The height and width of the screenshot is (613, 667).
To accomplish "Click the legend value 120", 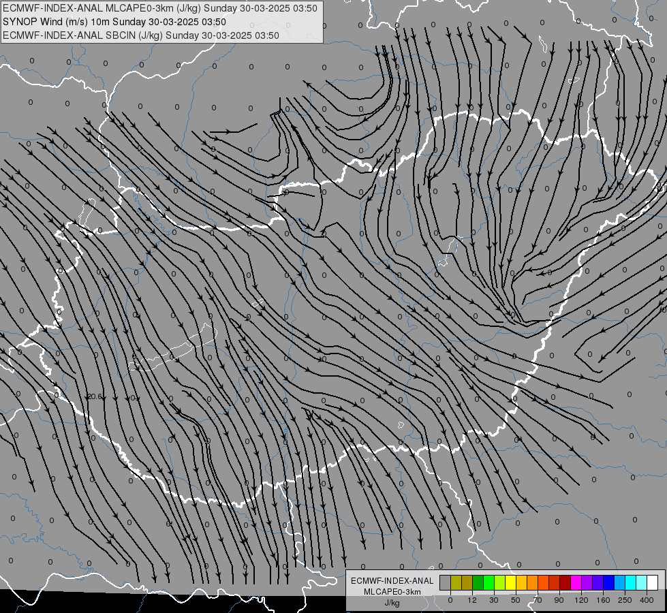I will pyautogui.click(x=581, y=600).
